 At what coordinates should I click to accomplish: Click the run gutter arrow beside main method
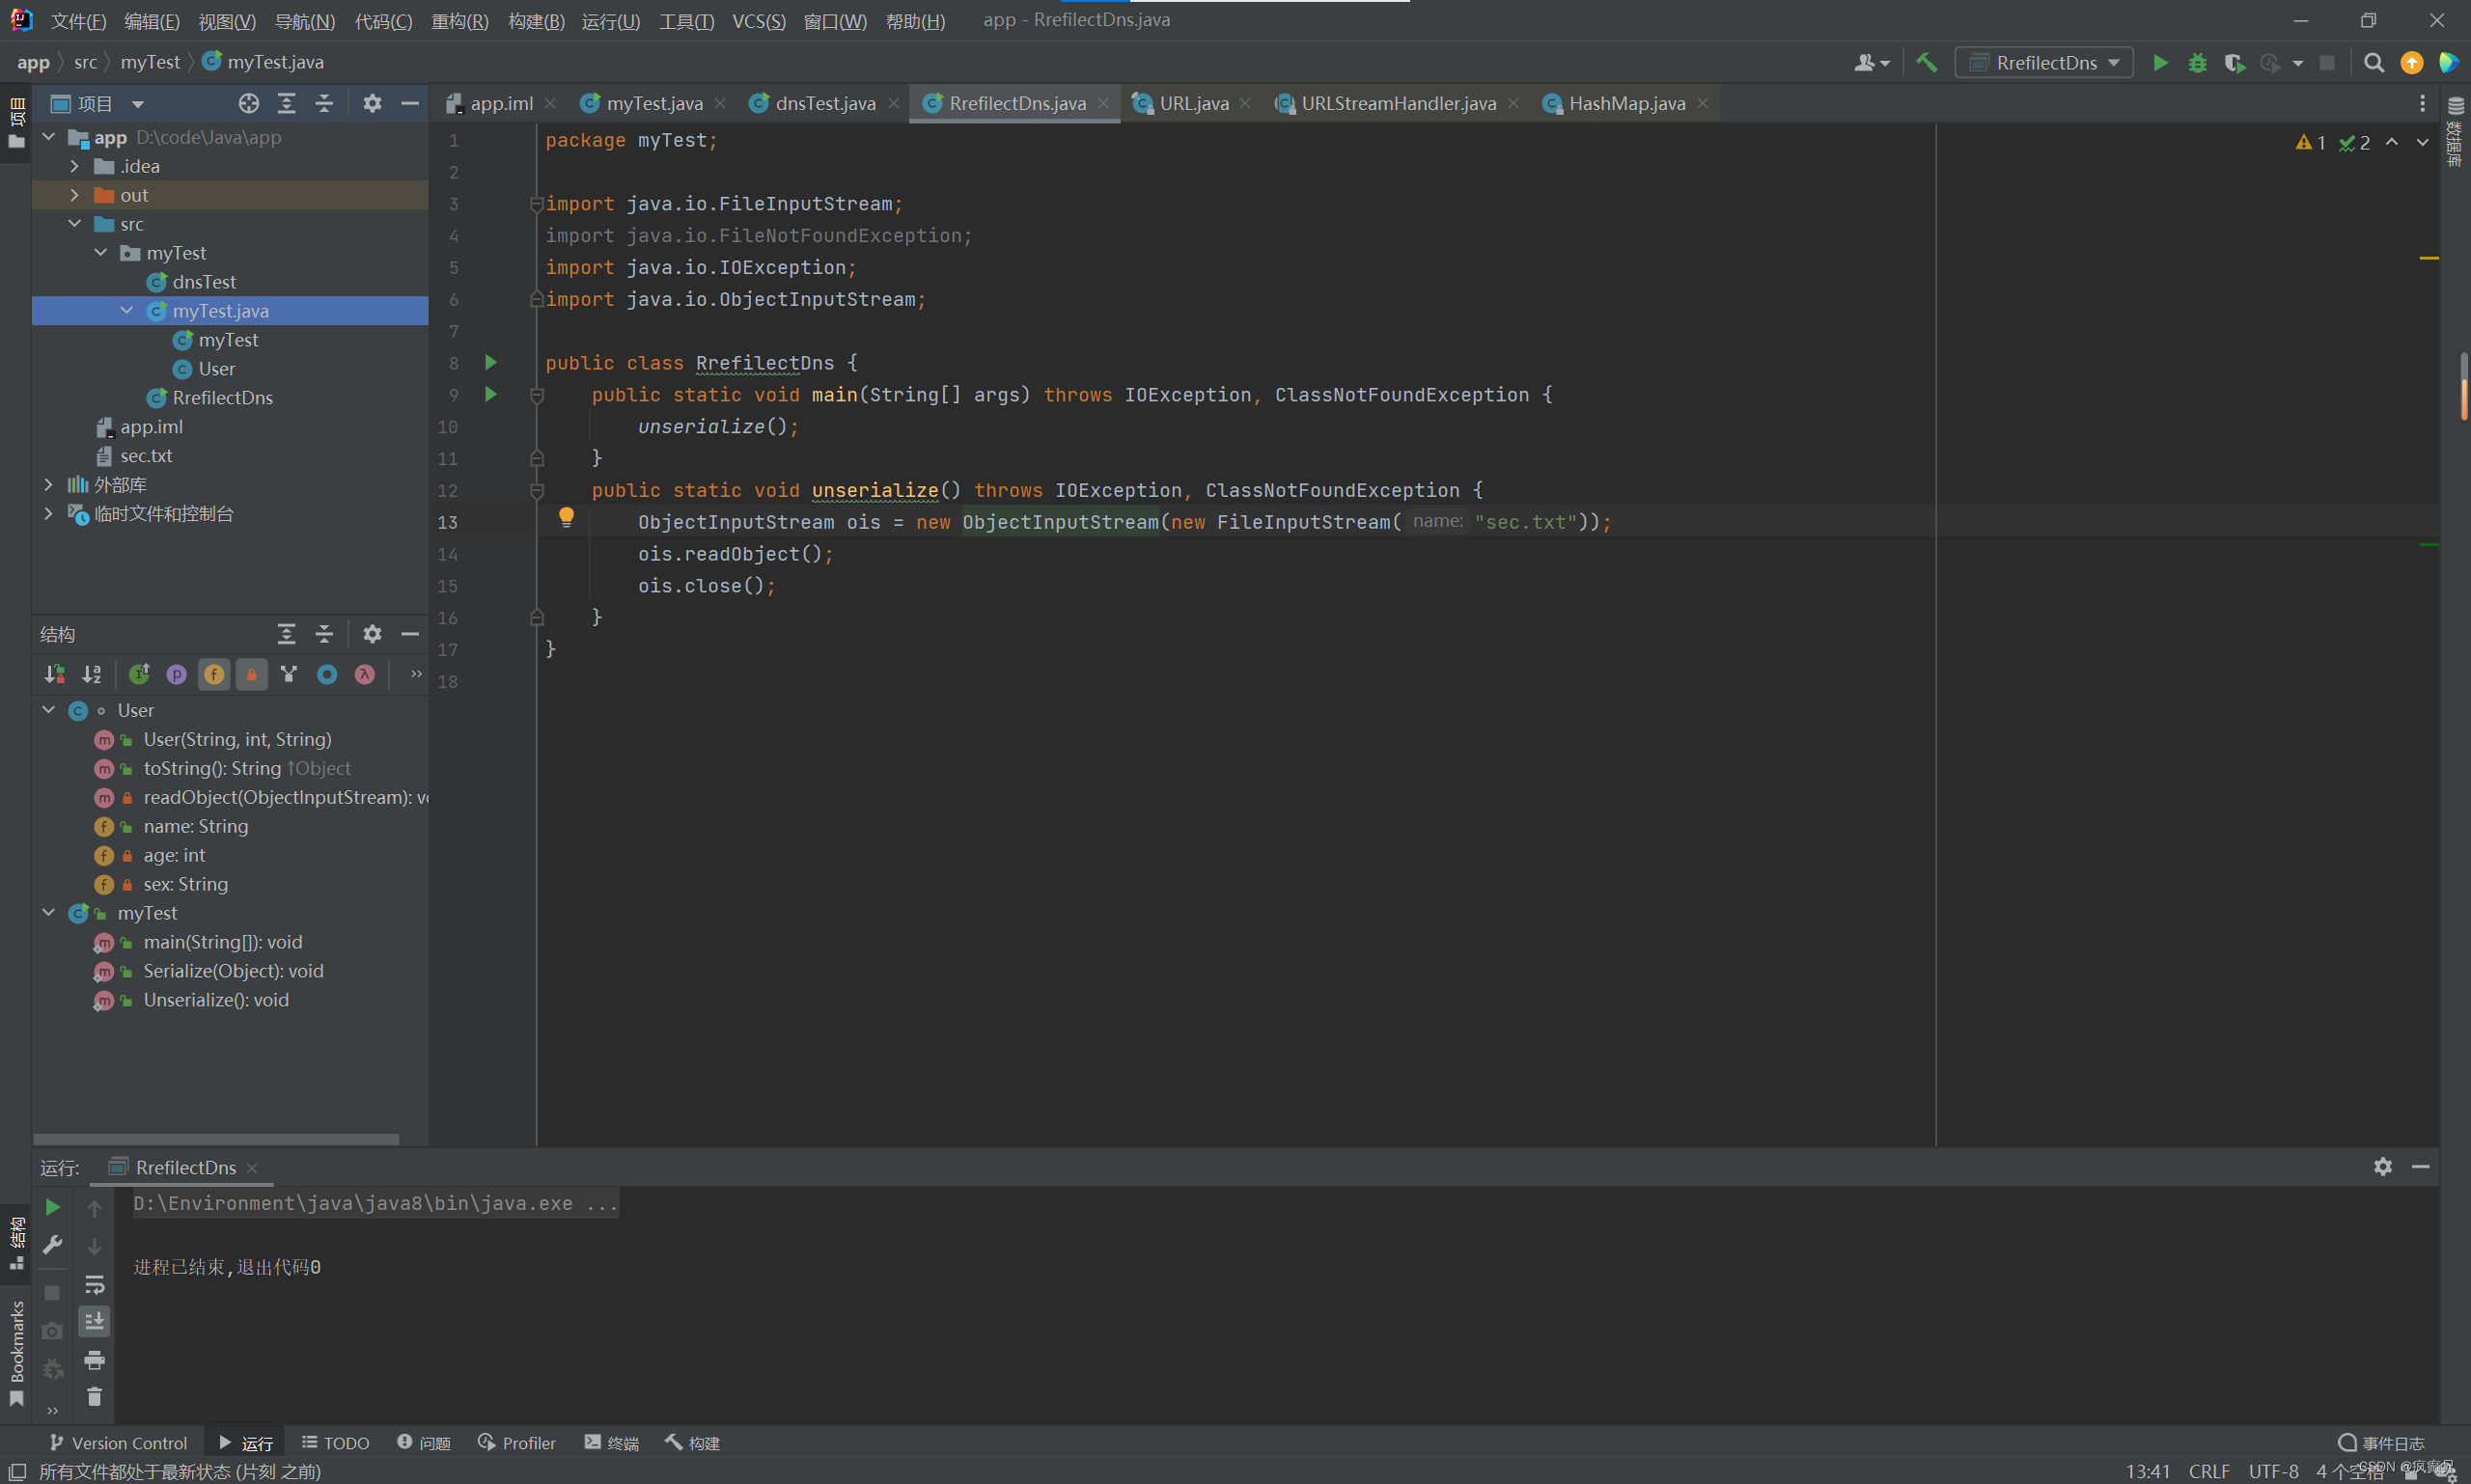click(x=490, y=394)
